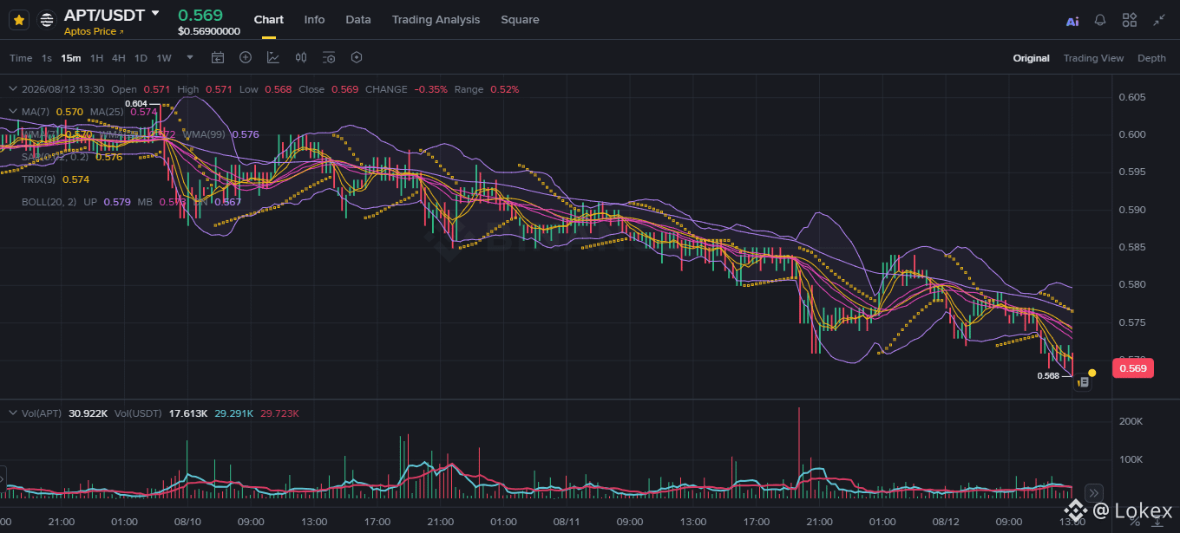
Task: Click the CHANGE -0.35% value
Action: (430, 89)
